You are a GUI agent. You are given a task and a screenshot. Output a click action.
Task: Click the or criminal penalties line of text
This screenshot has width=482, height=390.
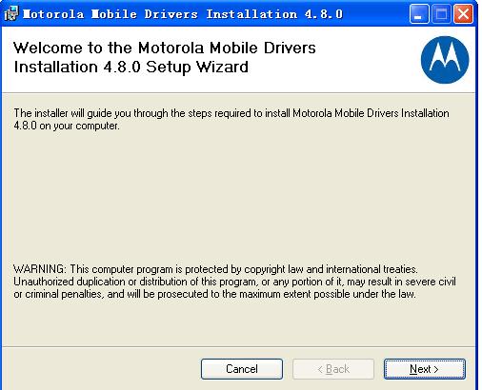pyautogui.click(x=214, y=294)
